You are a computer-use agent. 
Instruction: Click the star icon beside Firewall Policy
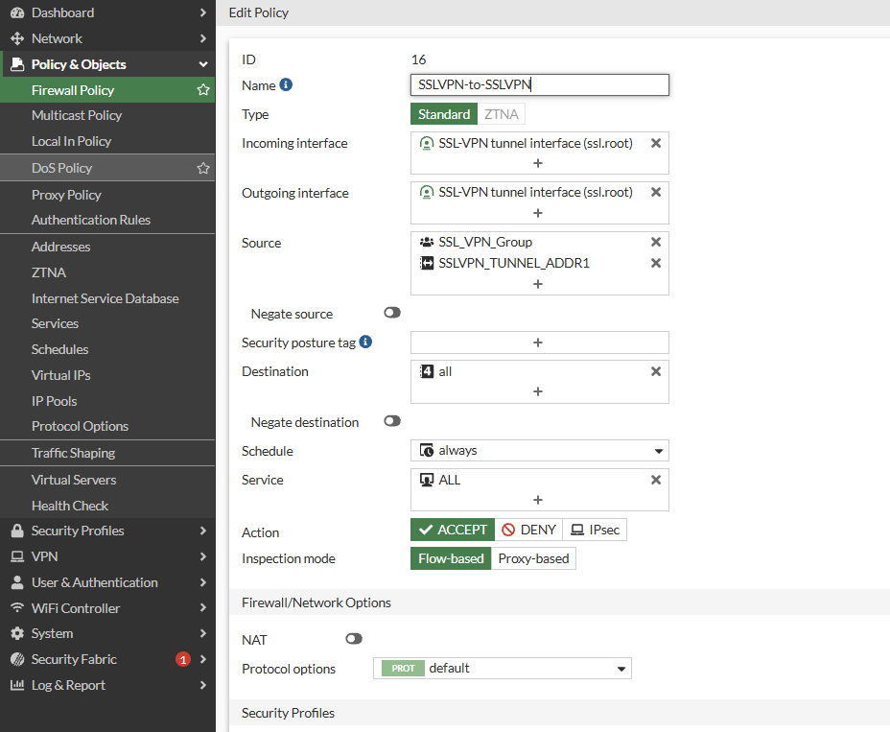pyautogui.click(x=203, y=90)
